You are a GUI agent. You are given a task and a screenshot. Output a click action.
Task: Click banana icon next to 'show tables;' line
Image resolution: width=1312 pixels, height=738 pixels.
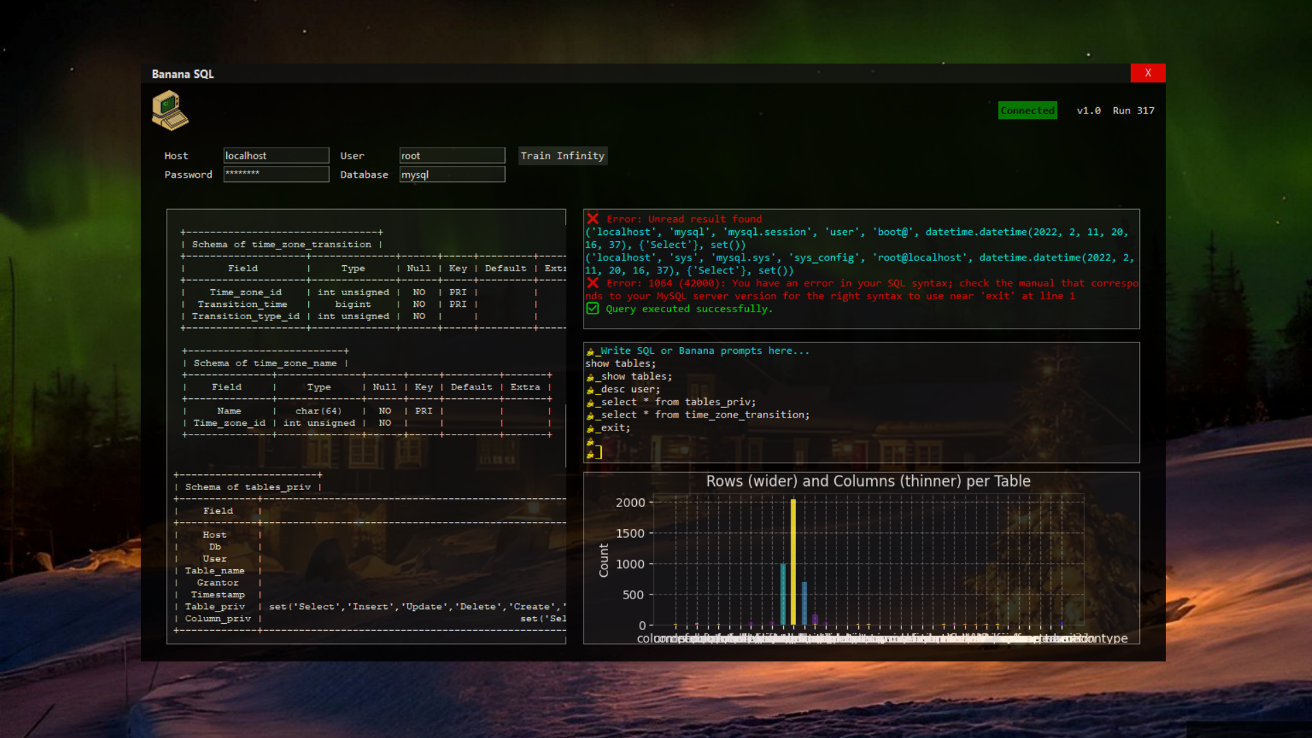590,377
